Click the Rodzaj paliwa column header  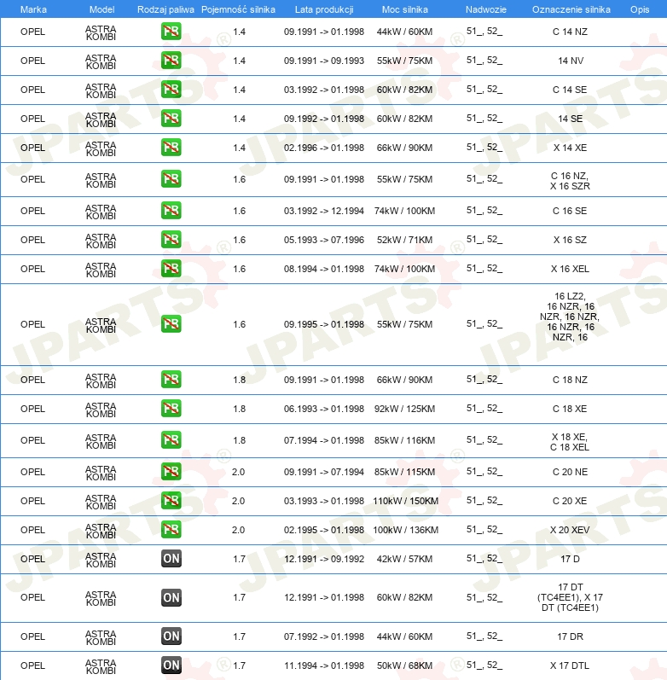[x=164, y=9]
